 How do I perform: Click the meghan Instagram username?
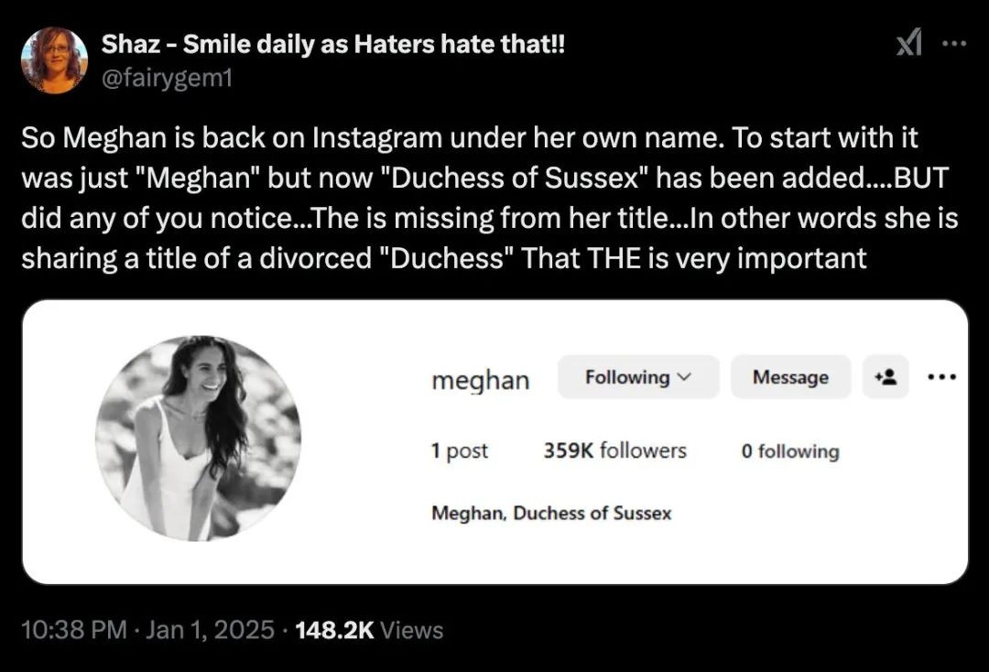[x=481, y=379]
